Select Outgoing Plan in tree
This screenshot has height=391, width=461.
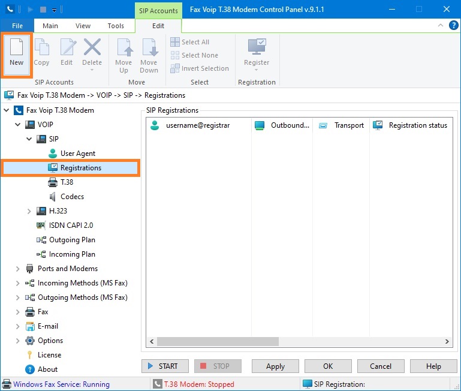pyautogui.click(x=72, y=240)
